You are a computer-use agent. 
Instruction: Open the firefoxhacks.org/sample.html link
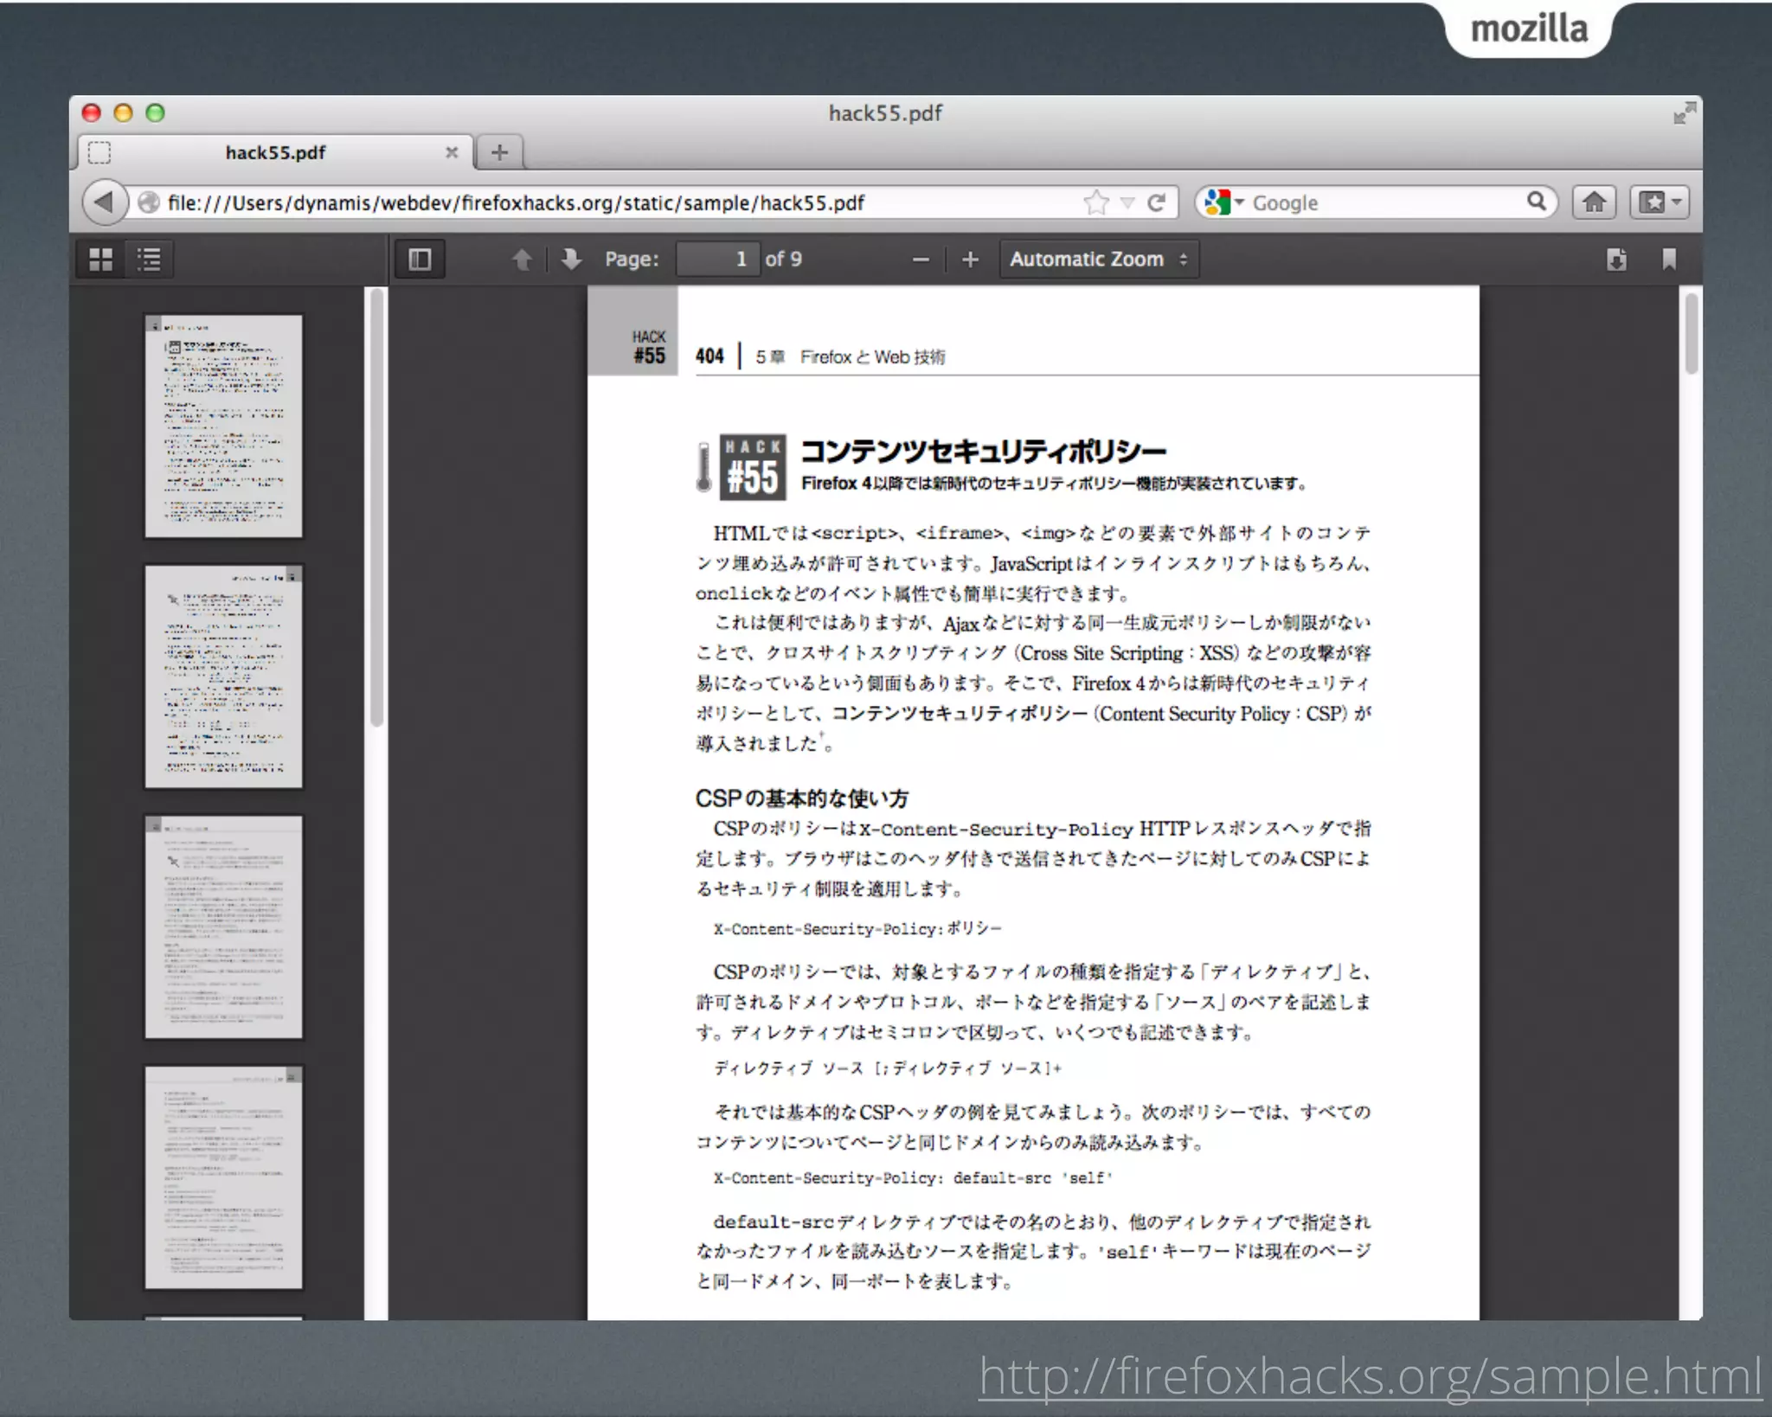1370,1375
